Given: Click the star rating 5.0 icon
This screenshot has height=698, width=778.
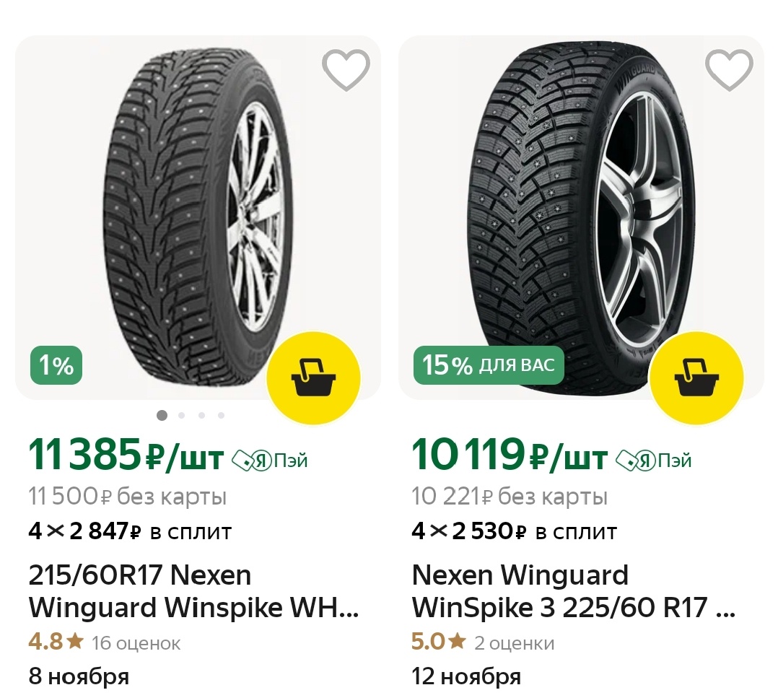Looking at the screenshot, I should (458, 642).
